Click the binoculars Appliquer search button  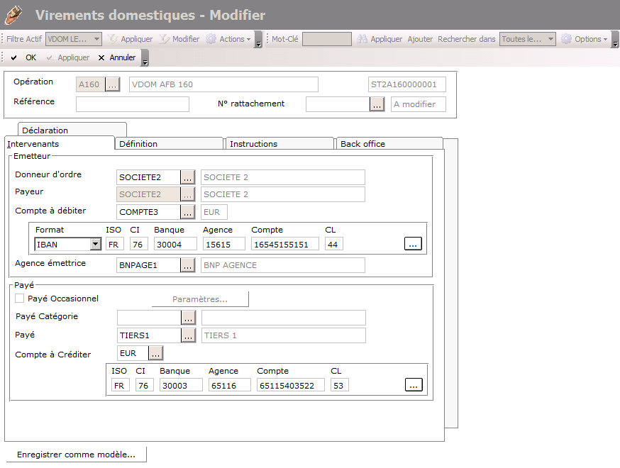[380, 39]
